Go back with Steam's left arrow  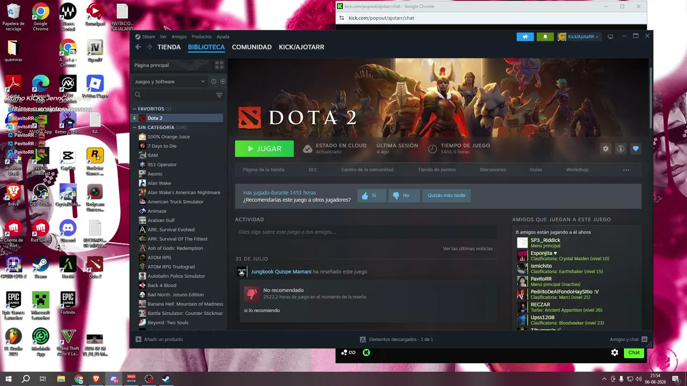tap(138, 47)
